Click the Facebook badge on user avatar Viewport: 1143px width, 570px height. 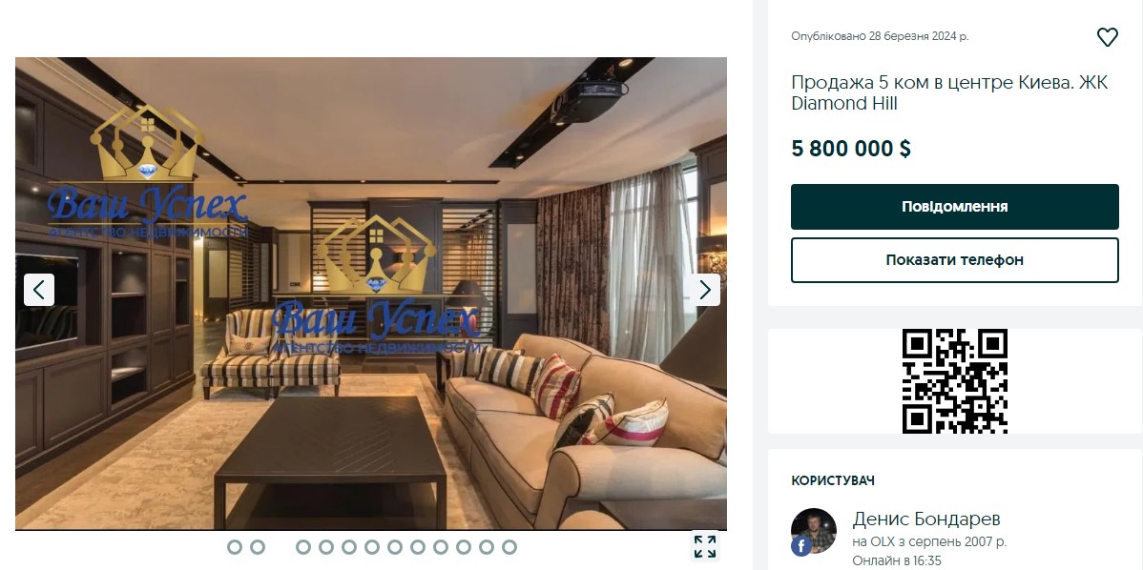[x=799, y=547]
